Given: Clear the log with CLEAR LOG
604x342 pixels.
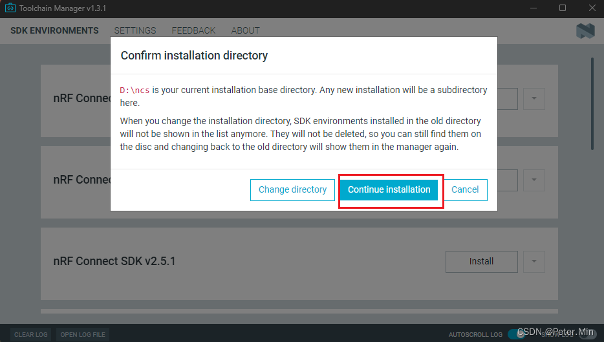Looking at the screenshot, I should (x=31, y=334).
